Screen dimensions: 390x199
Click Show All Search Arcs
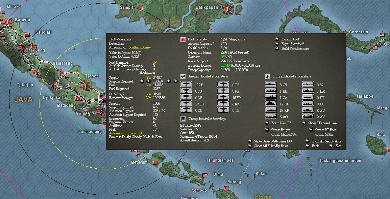tap(326, 141)
